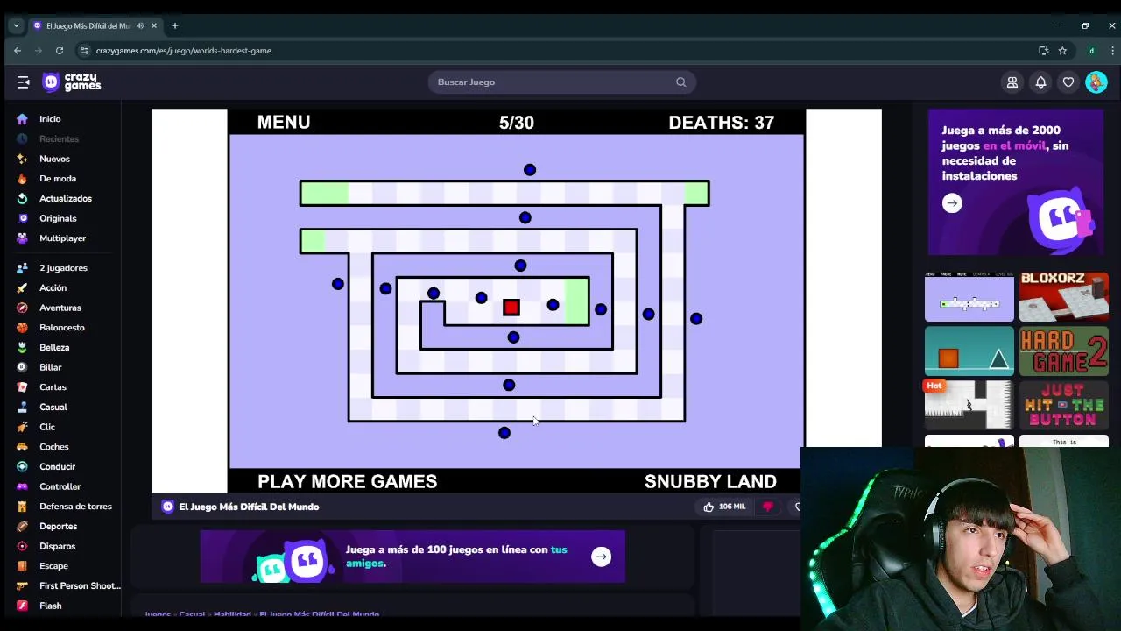Click the search magnifier icon

(680, 82)
